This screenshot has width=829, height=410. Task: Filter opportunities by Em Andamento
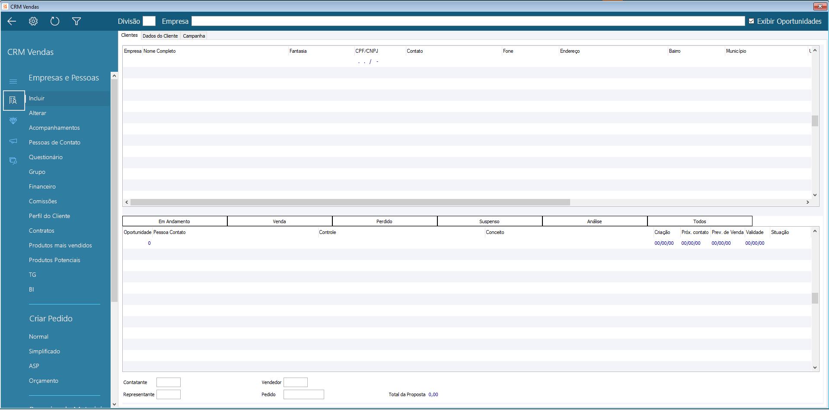tap(175, 221)
